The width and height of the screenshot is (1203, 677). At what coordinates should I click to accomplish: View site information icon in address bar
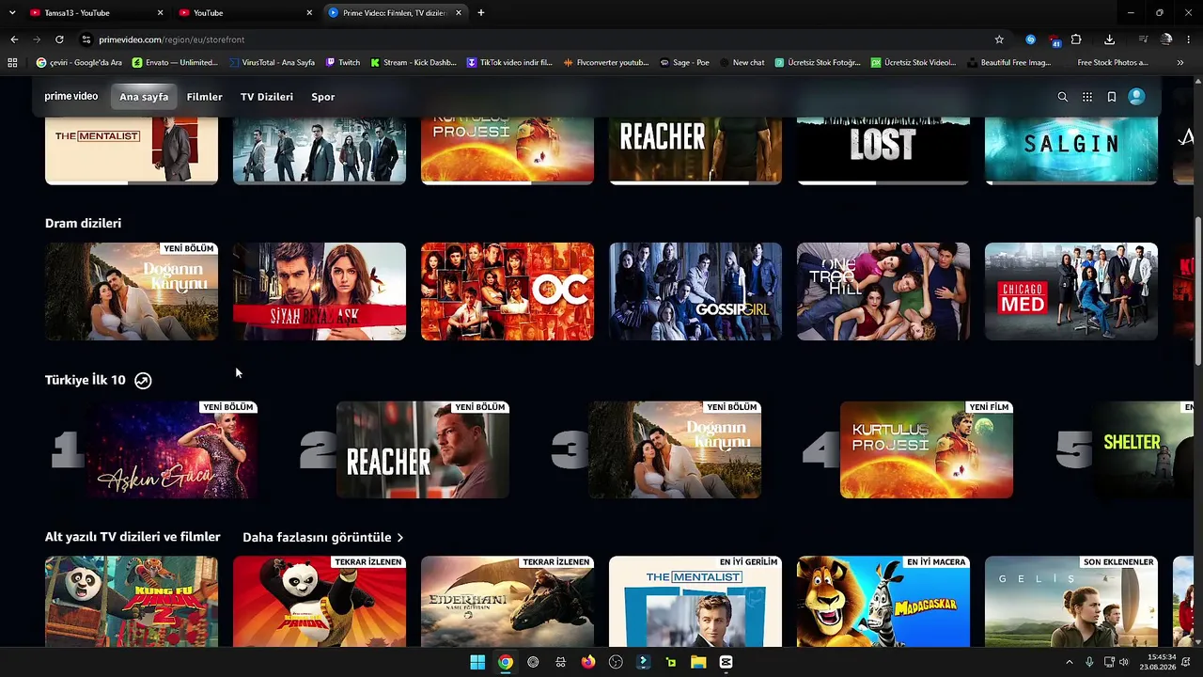(x=86, y=39)
